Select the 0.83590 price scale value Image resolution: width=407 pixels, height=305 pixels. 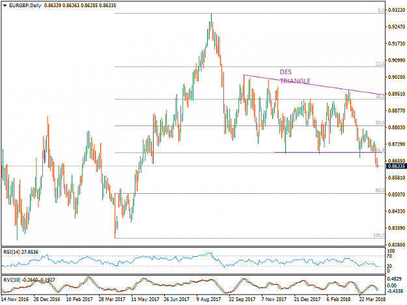click(x=397, y=228)
